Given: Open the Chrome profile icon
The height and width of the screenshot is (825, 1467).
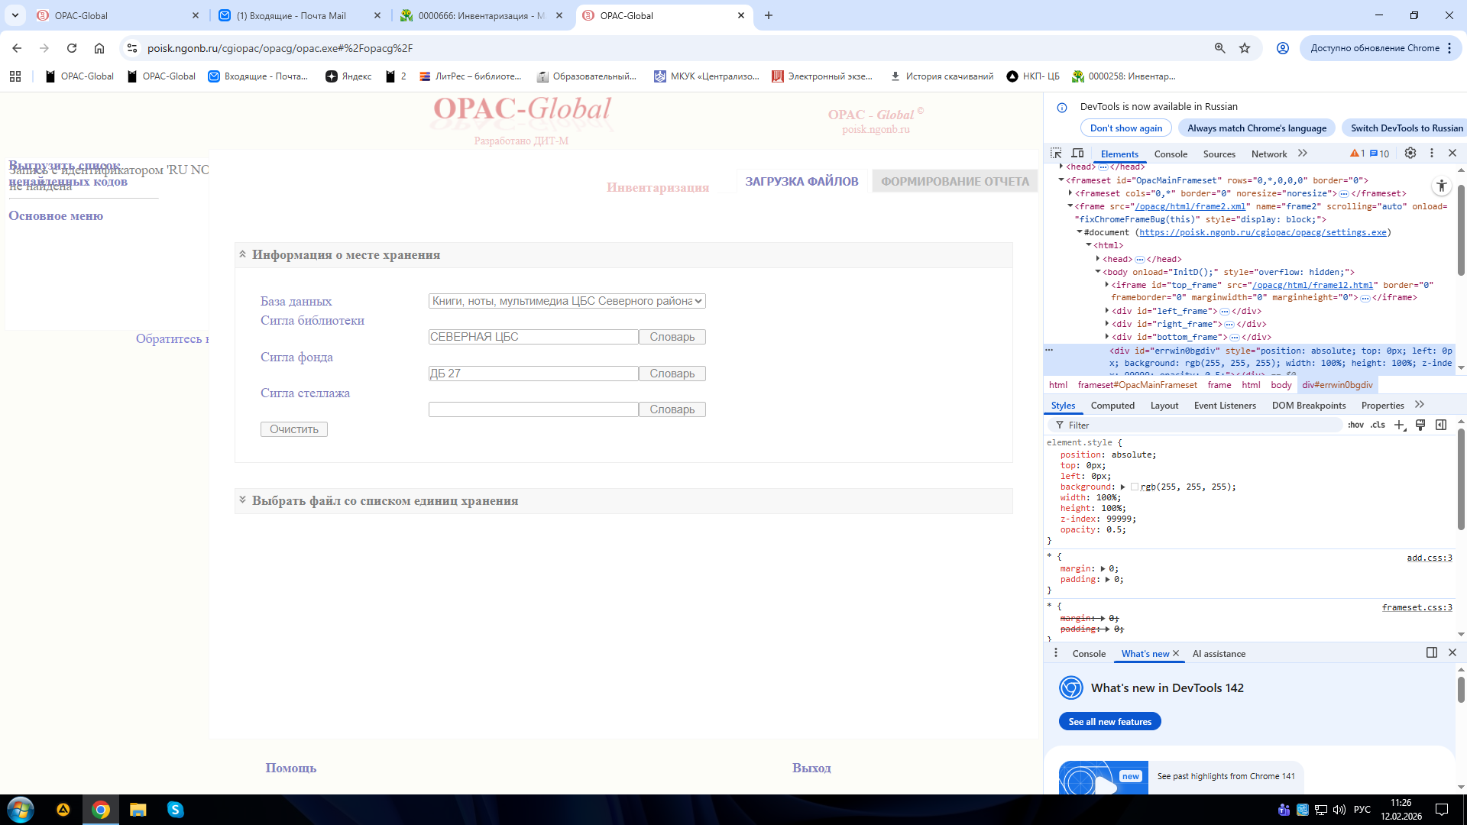Looking at the screenshot, I should coord(1283,48).
